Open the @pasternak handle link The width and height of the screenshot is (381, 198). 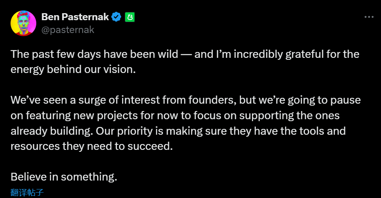click(x=67, y=30)
